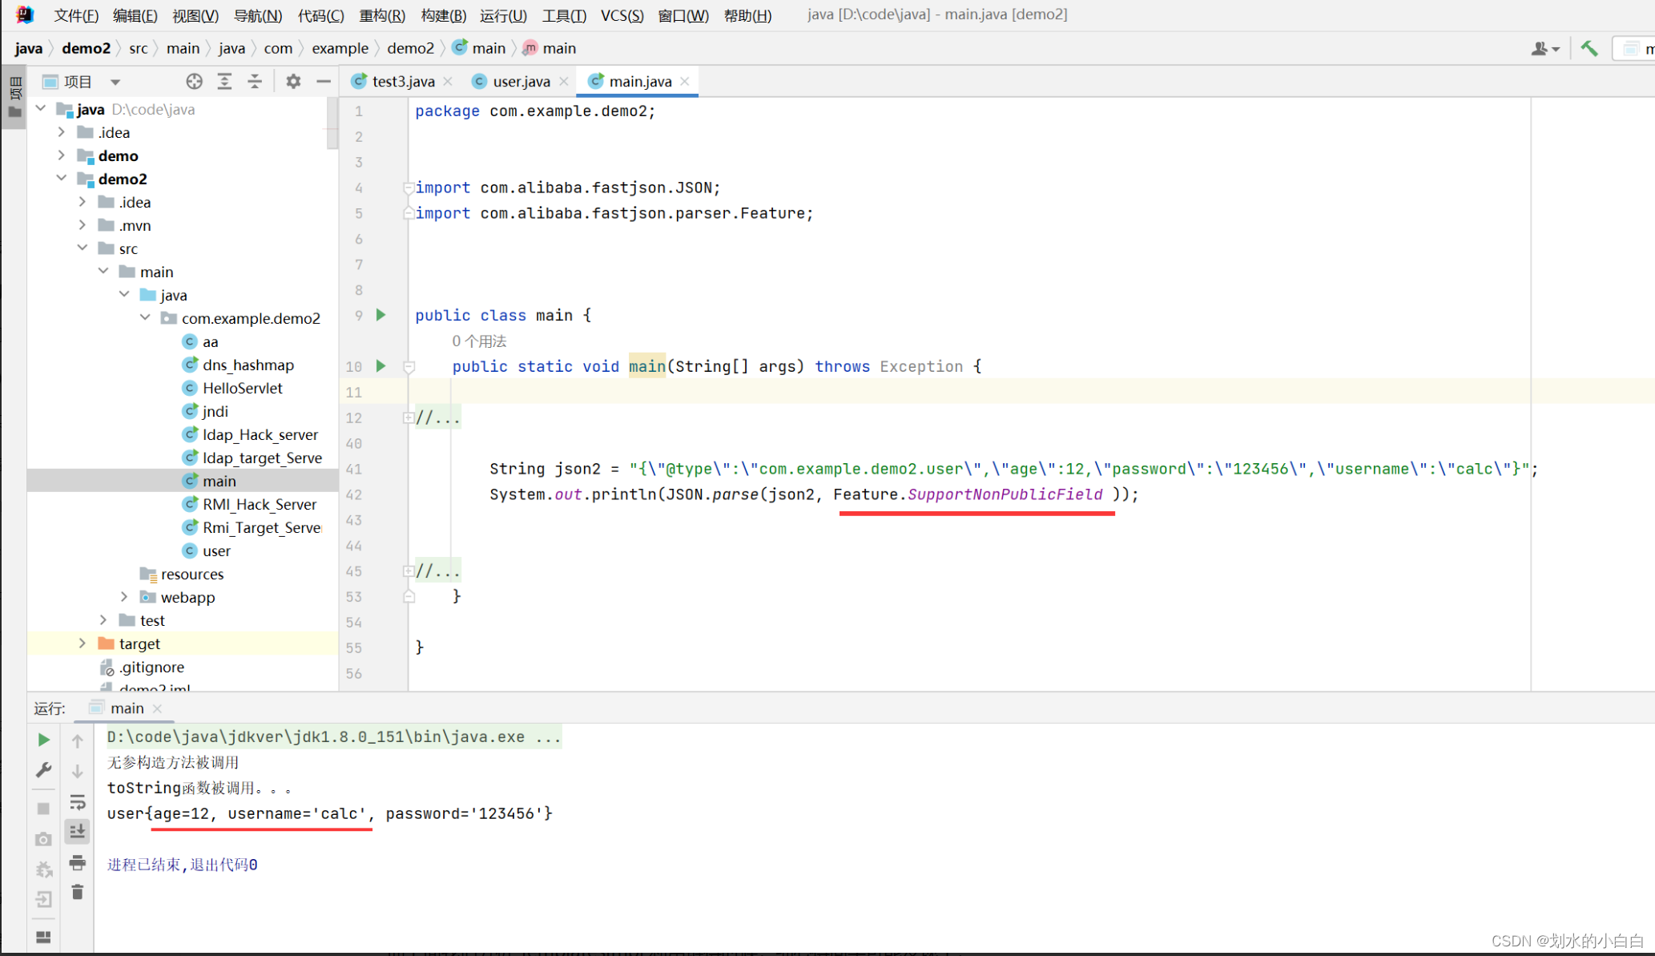Clear console with the trash icon
The height and width of the screenshot is (956, 1655).
77,893
